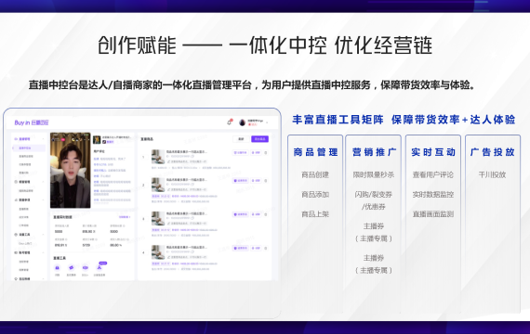Click the '营销推广' column heading
The image size is (530, 334).
click(x=374, y=152)
